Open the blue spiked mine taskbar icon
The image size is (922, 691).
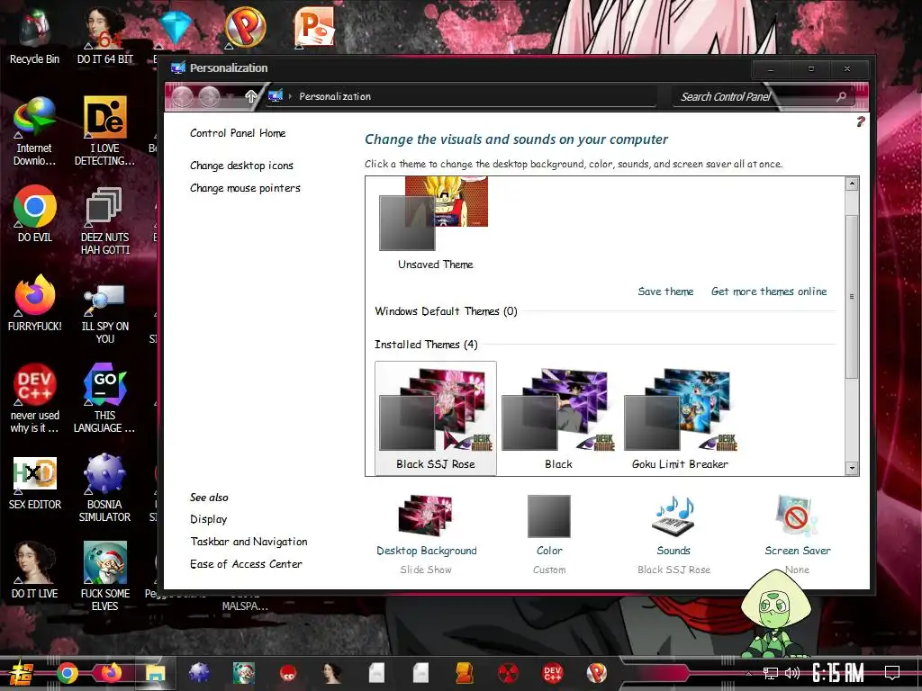point(199,673)
